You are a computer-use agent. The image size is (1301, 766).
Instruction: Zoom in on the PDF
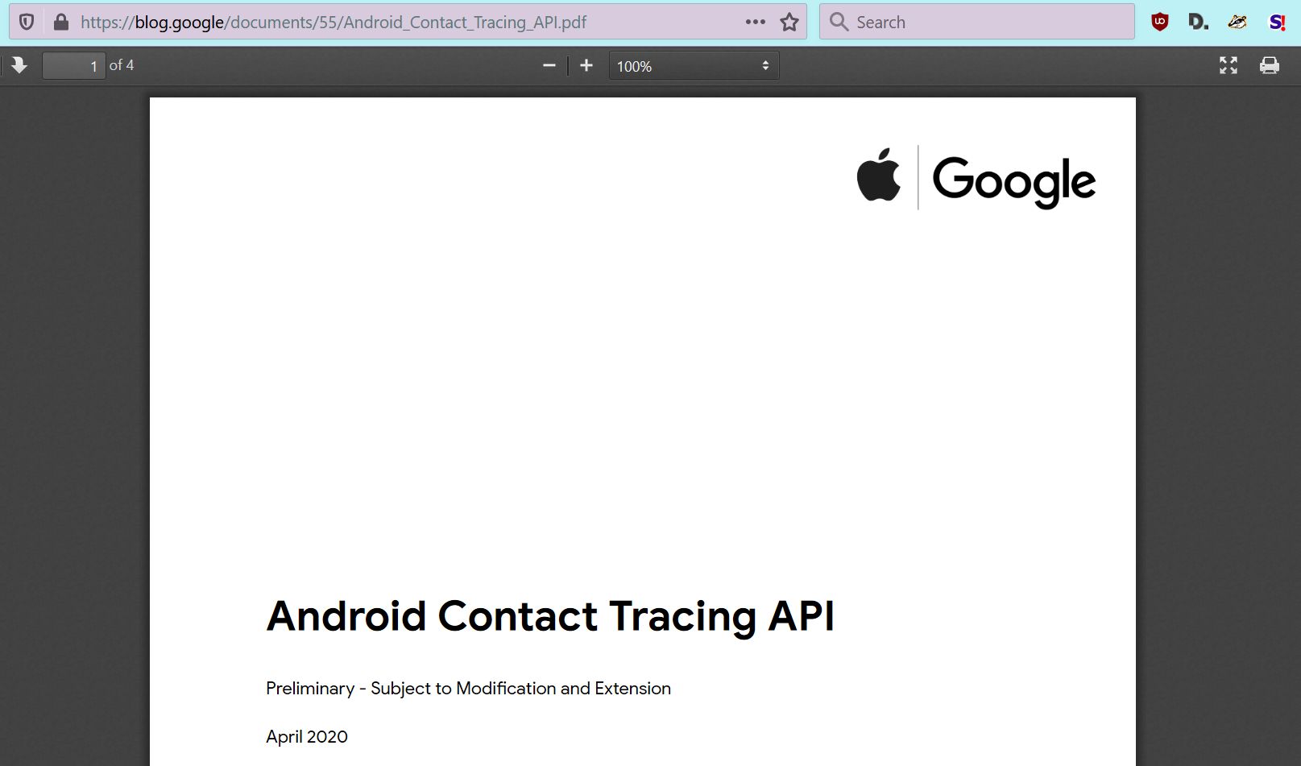tap(586, 65)
